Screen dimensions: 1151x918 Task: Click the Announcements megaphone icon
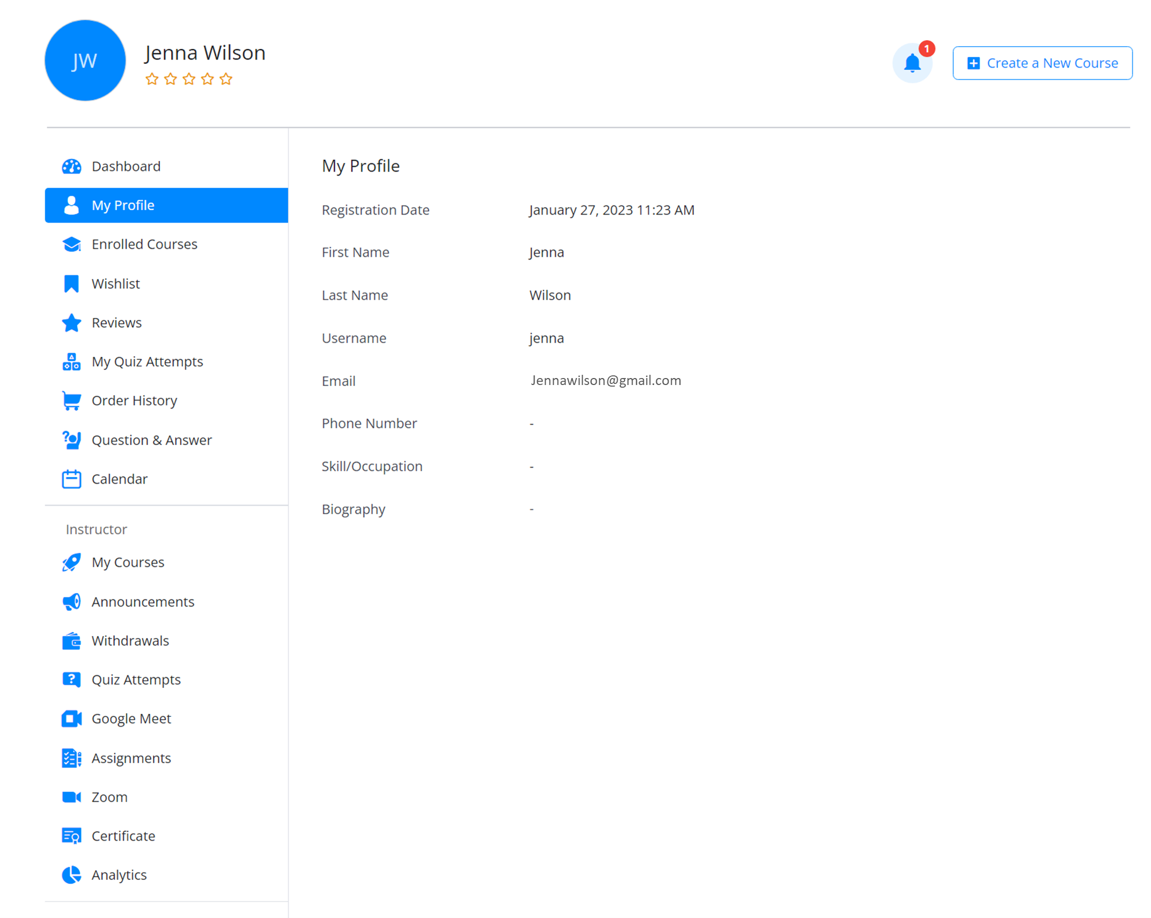point(71,602)
